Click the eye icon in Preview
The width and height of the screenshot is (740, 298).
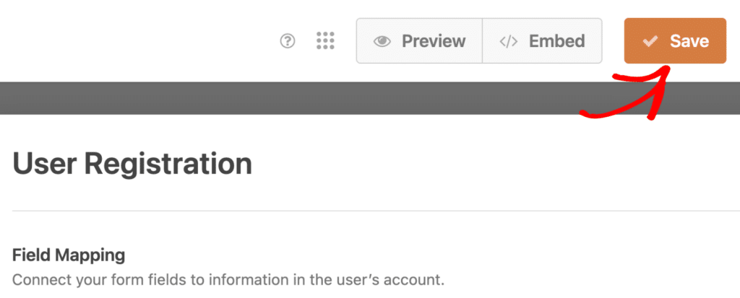coord(382,42)
